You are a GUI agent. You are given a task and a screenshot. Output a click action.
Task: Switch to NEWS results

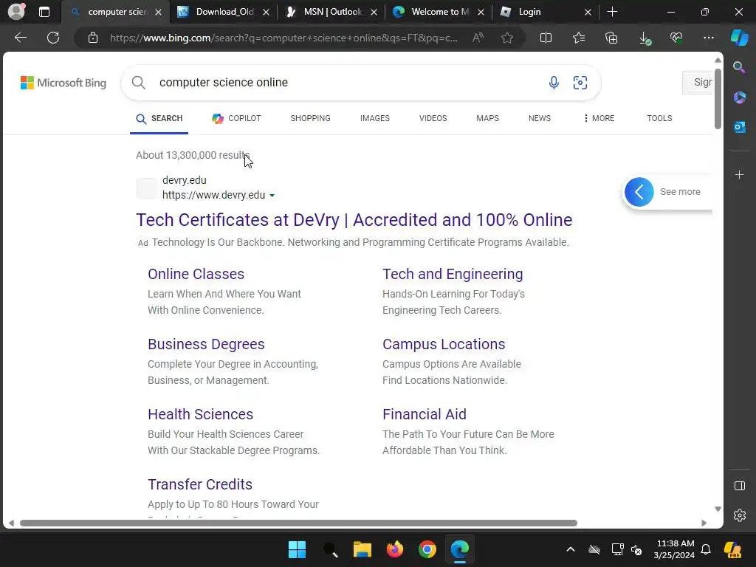point(540,118)
